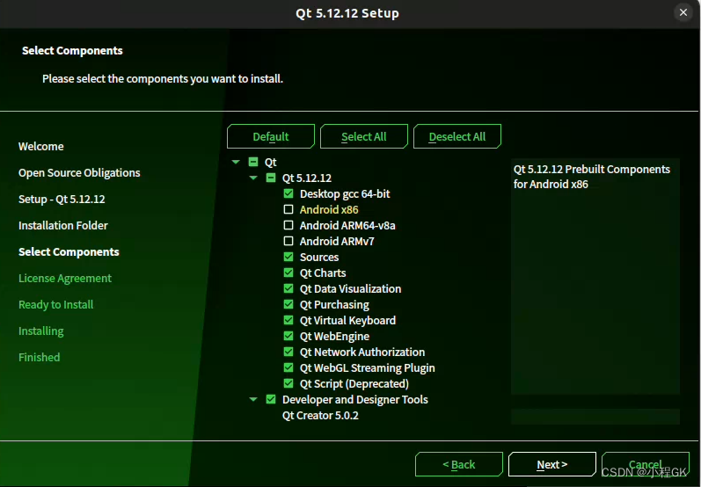Disable the Qt Purchasing checkbox
The image size is (701, 487).
(288, 304)
